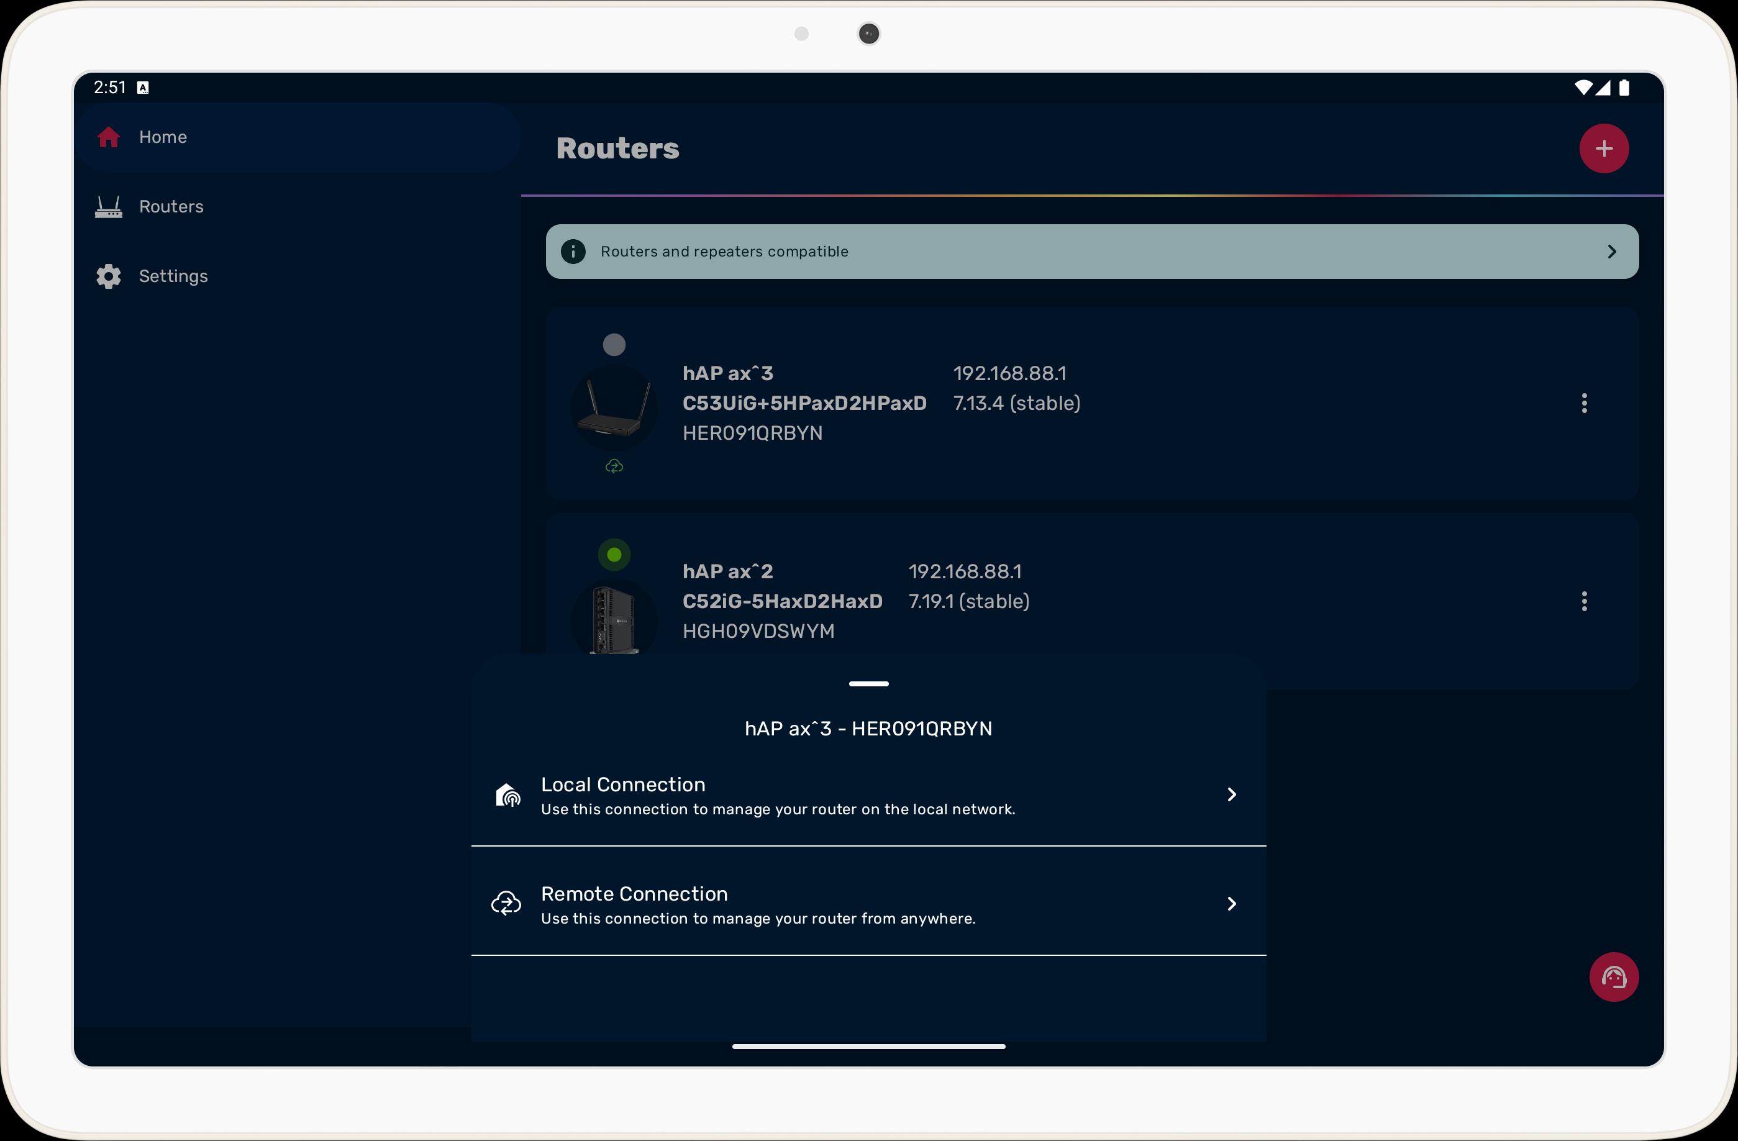The height and width of the screenshot is (1141, 1738).
Task: Click the hAP ax^3 router thumbnail image
Action: click(614, 409)
